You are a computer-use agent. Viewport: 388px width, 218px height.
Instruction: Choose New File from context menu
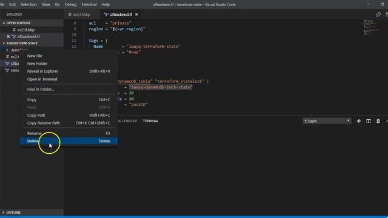69,56
